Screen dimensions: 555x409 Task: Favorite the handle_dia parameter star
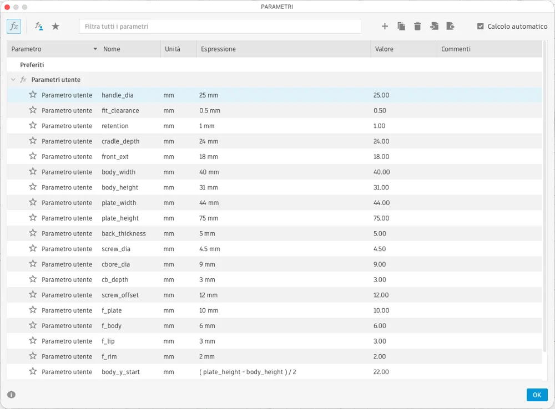[33, 95]
